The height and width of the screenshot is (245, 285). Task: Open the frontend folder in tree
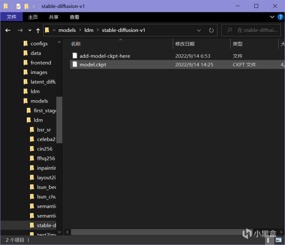(41, 63)
